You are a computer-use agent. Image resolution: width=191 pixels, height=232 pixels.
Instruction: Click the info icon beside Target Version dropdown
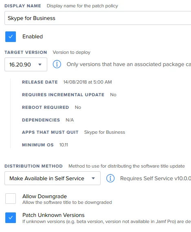[57, 64]
